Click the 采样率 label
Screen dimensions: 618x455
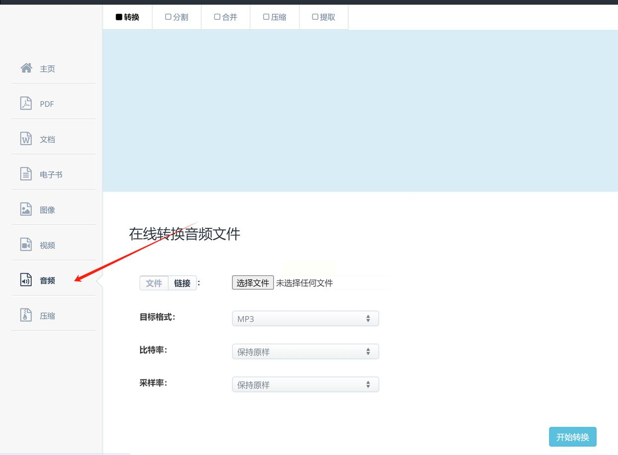click(x=153, y=383)
